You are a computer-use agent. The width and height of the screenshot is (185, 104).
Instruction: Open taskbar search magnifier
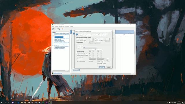[5, 103]
